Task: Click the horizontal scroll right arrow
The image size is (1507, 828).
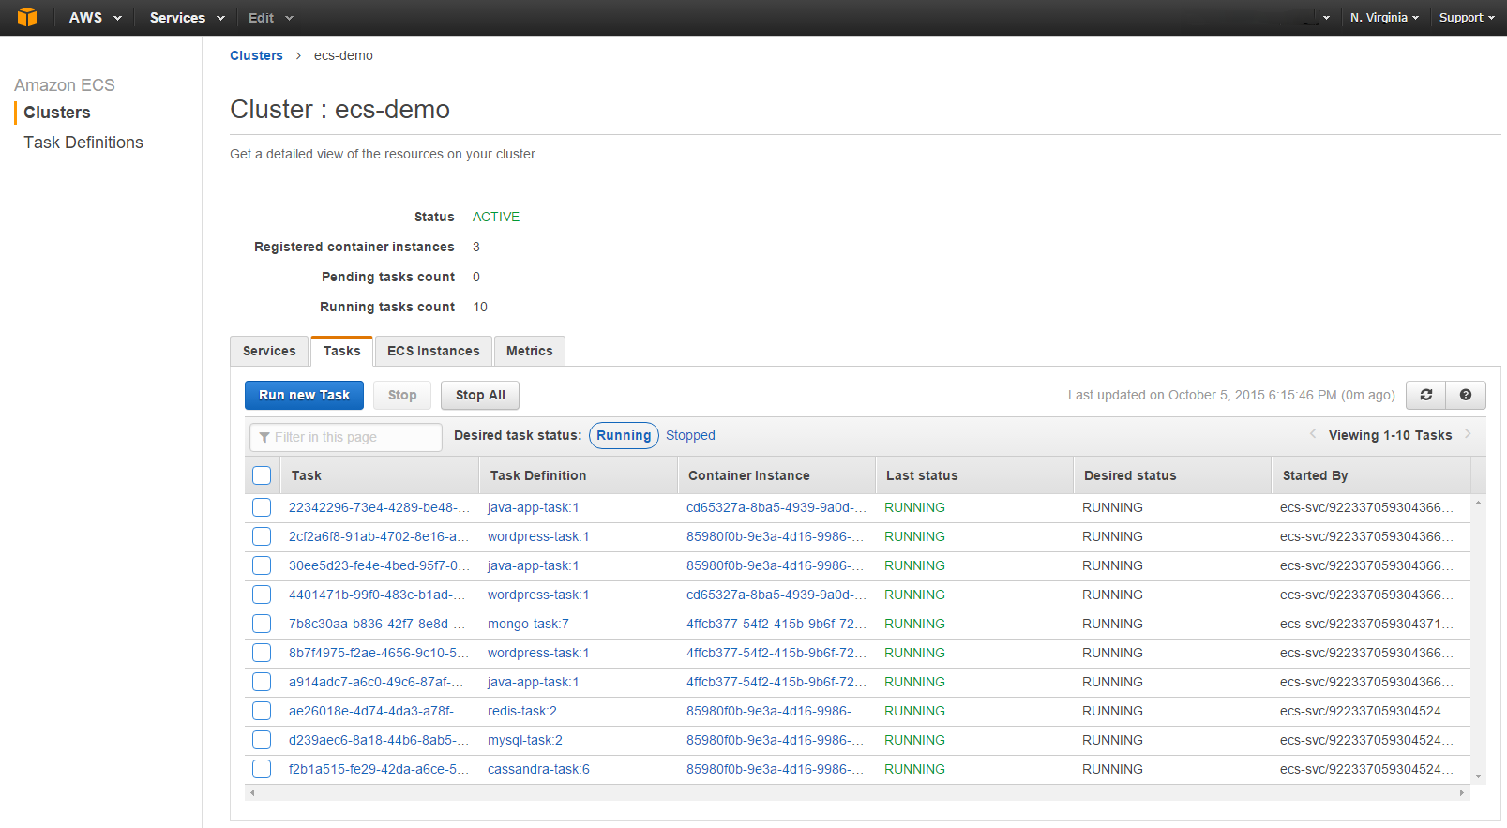Action: point(1461,792)
